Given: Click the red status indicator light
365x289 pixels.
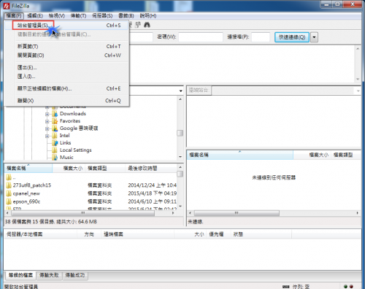Looking at the screenshot, I should (351, 287).
